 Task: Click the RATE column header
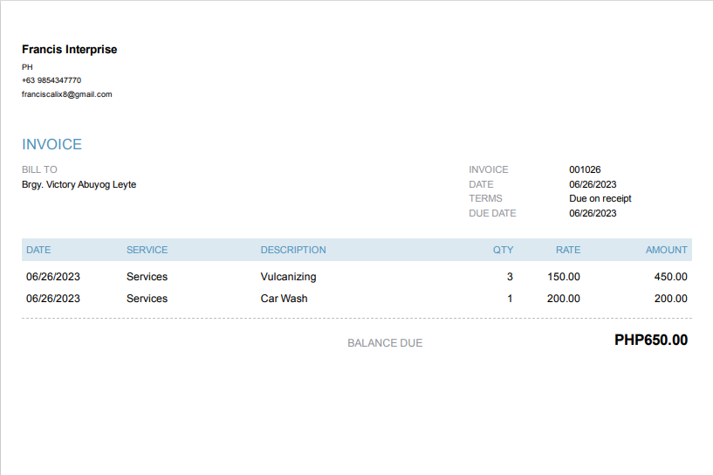click(568, 250)
